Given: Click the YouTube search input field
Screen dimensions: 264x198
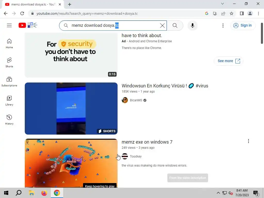Looking at the screenshot, I should click(113, 26).
